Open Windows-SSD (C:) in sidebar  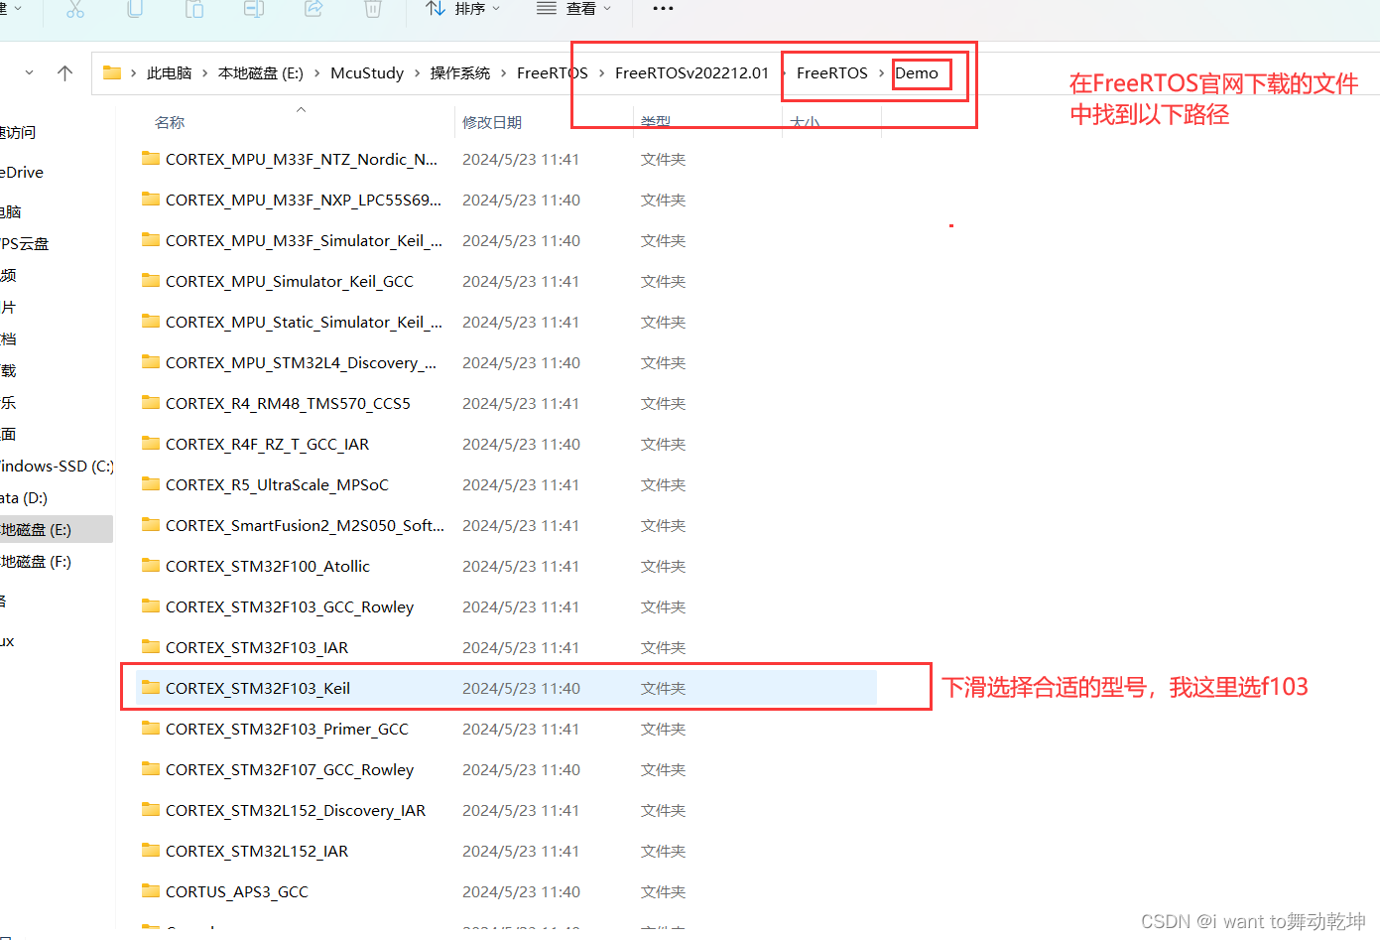pos(57,467)
